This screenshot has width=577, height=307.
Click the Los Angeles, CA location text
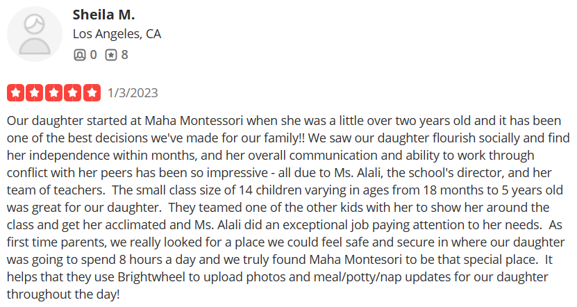click(x=117, y=34)
